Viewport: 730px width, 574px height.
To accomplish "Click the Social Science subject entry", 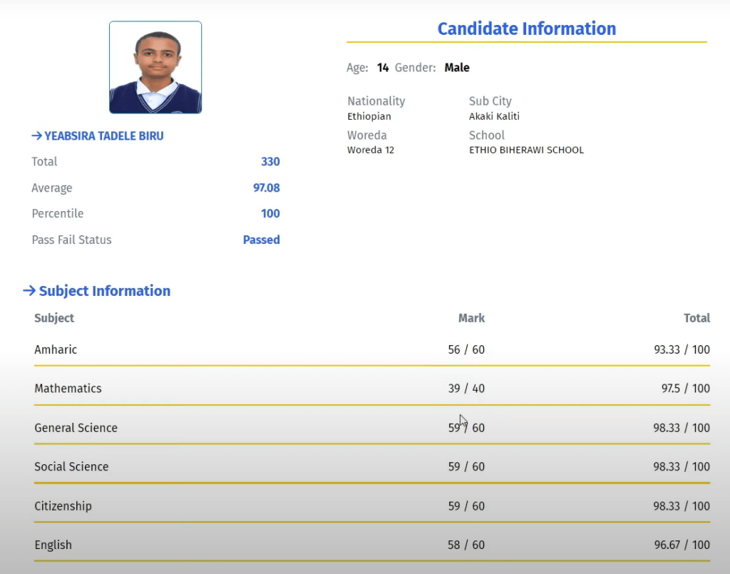I will click(x=71, y=466).
